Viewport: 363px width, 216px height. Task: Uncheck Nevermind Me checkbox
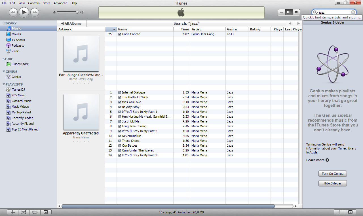[x=120, y=136]
